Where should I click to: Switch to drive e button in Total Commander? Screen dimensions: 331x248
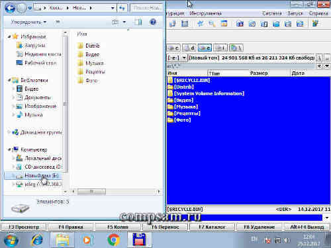tap(205, 48)
